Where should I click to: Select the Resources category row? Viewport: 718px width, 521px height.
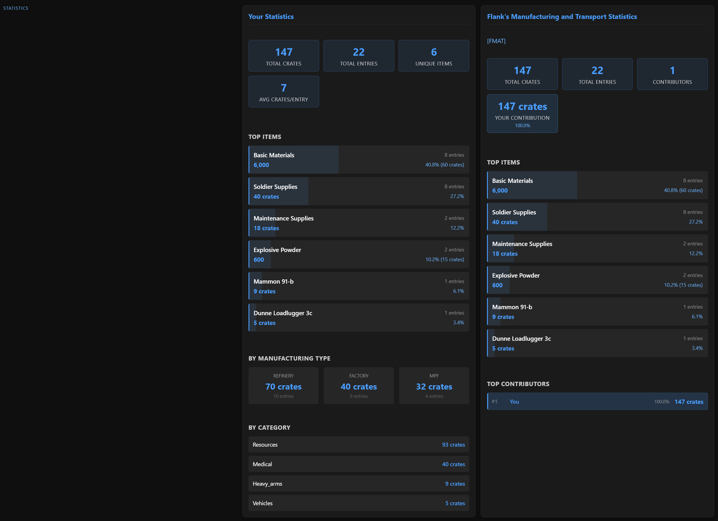coord(358,444)
